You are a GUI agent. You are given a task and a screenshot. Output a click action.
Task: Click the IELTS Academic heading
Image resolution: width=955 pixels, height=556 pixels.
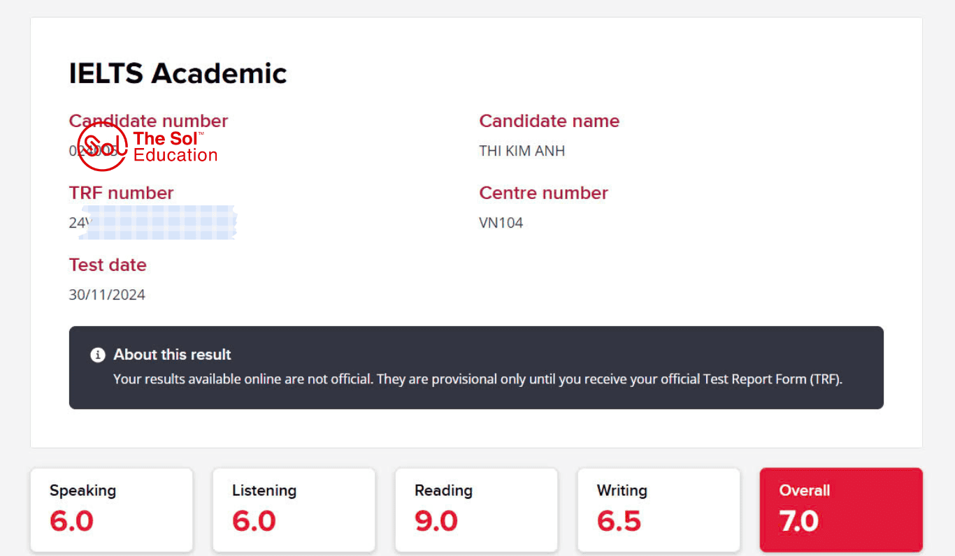pos(178,73)
